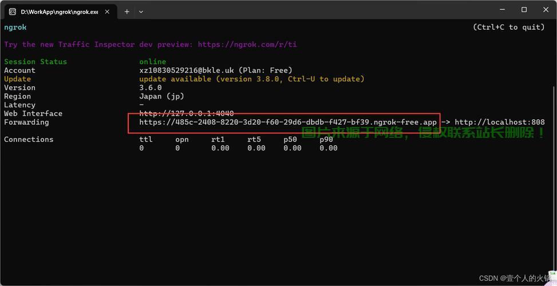Click the 'Forwarding' label
557x286 pixels.
tap(26, 122)
